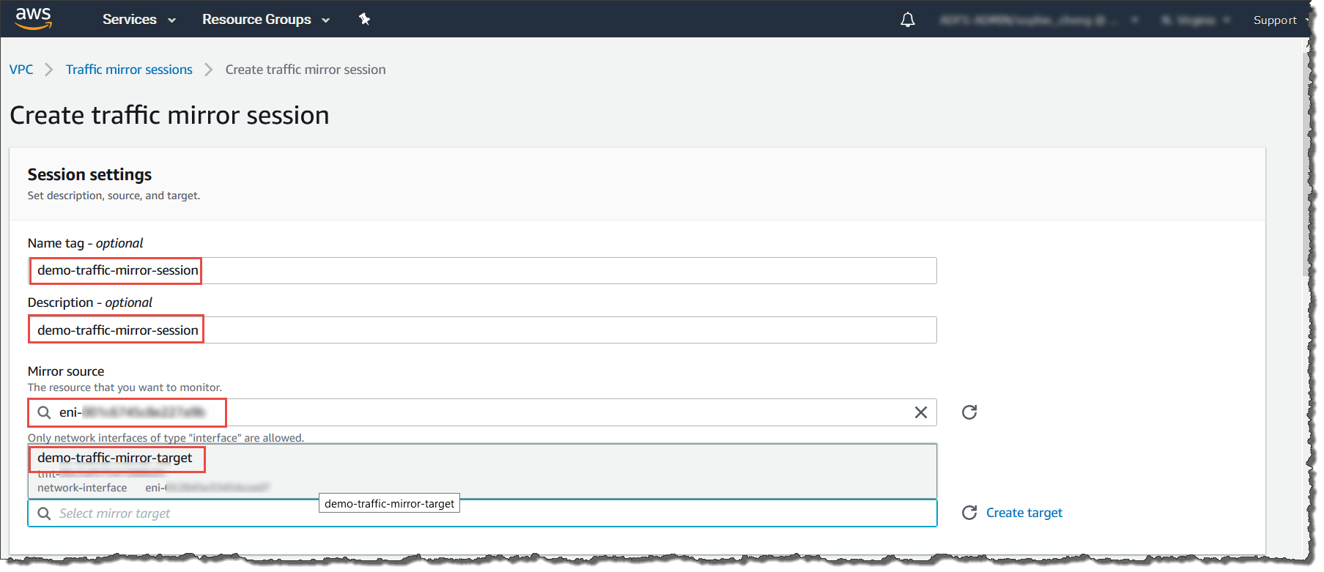Click magnifier icon in mirror target field

[x=45, y=513]
